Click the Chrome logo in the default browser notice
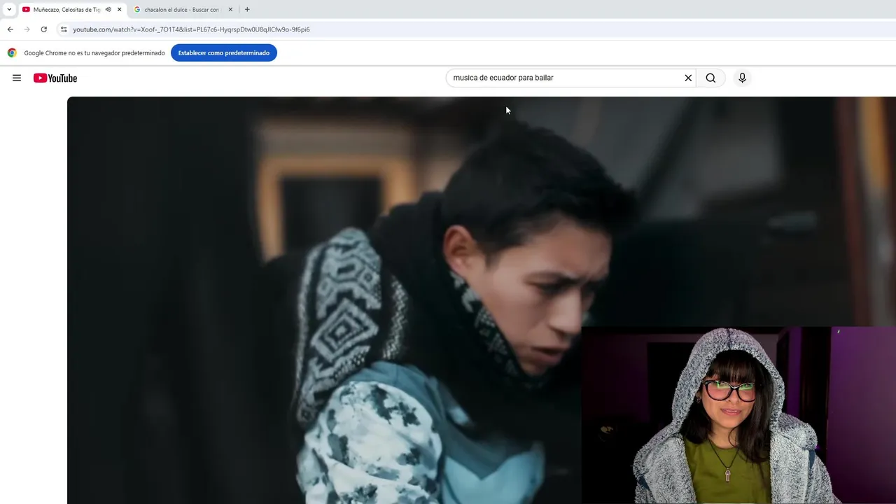The height and width of the screenshot is (504, 896). tap(12, 52)
